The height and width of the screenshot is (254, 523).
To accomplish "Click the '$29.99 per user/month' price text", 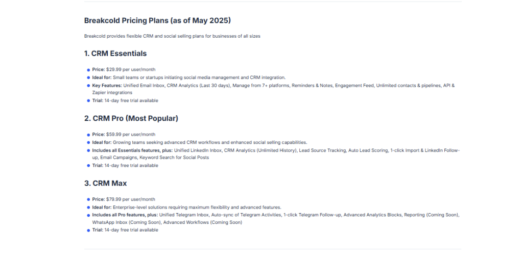I will [x=131, y=69].
